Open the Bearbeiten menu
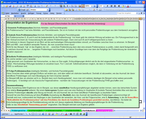The image size is (146, 119). pyautogui.click(x=15, y=13)
